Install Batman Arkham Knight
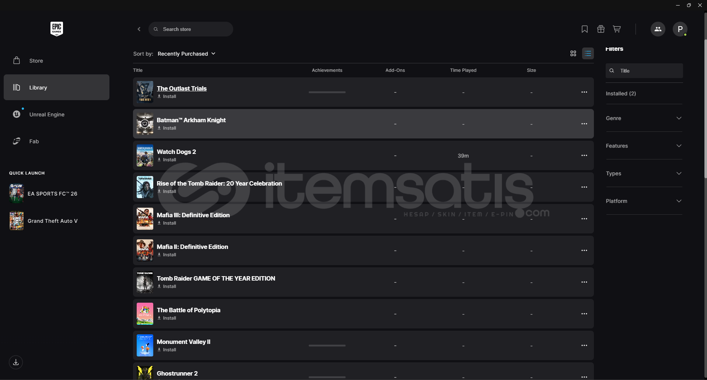The image size is (707, 380). (167, 128)
